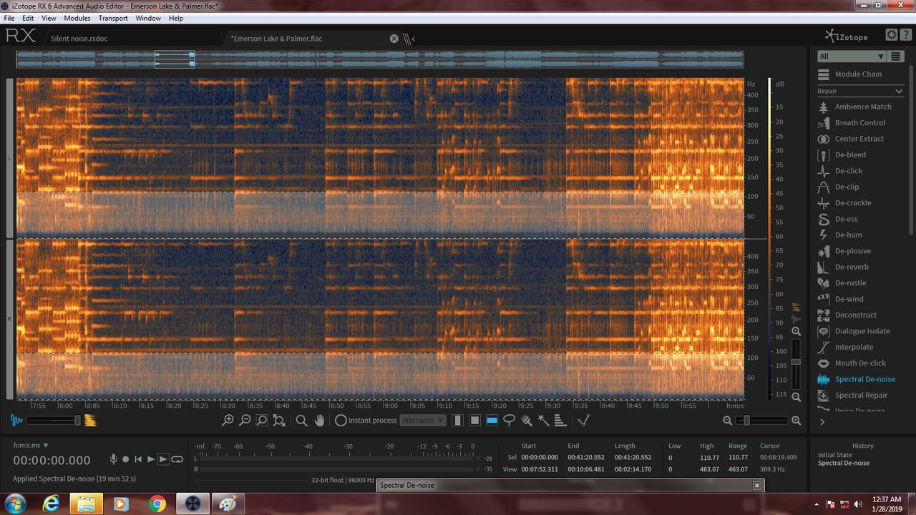
Task: Toggle the L channel on spectrogram
Action: pos(9,158)
